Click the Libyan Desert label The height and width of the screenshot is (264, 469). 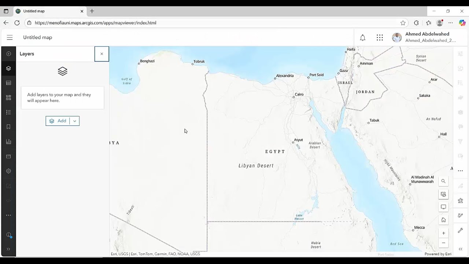[x=256, y=166]
